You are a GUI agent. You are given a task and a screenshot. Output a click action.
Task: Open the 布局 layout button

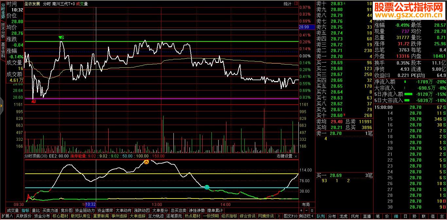[x=306, y=205]
